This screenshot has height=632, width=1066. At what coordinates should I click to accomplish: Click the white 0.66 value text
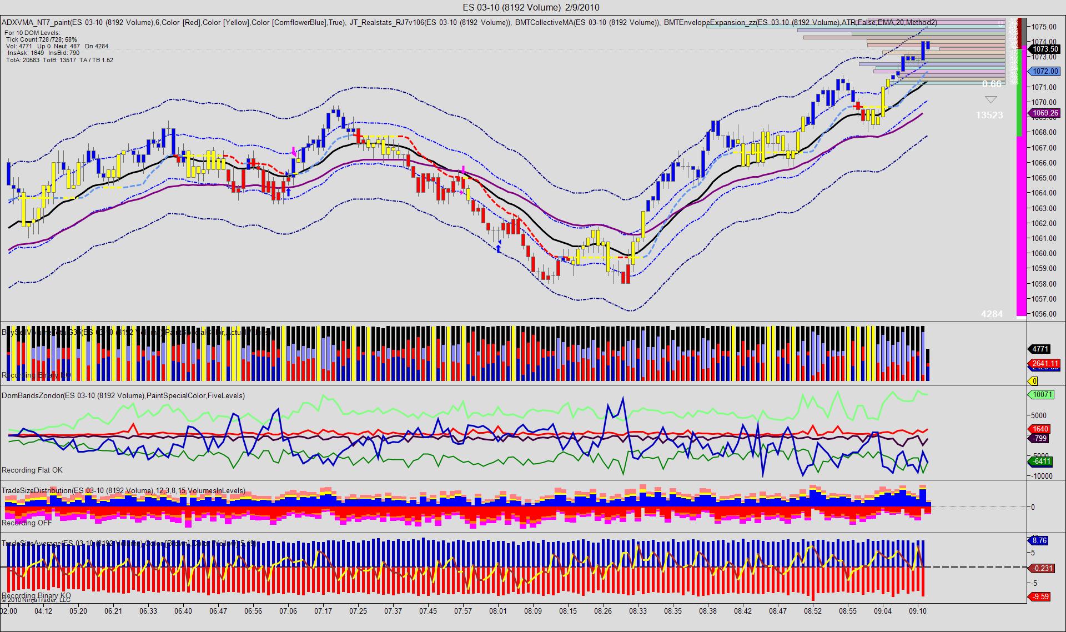coord(992,84)
